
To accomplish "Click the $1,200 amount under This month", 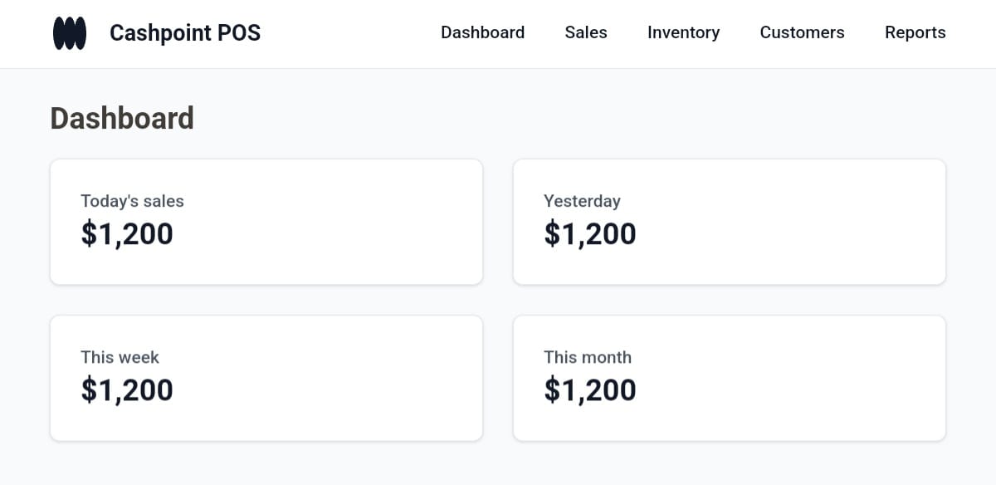I will 590,390.
